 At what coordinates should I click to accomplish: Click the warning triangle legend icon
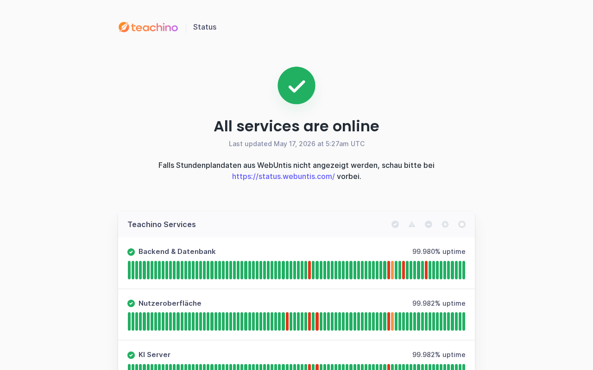click(412, 224)
